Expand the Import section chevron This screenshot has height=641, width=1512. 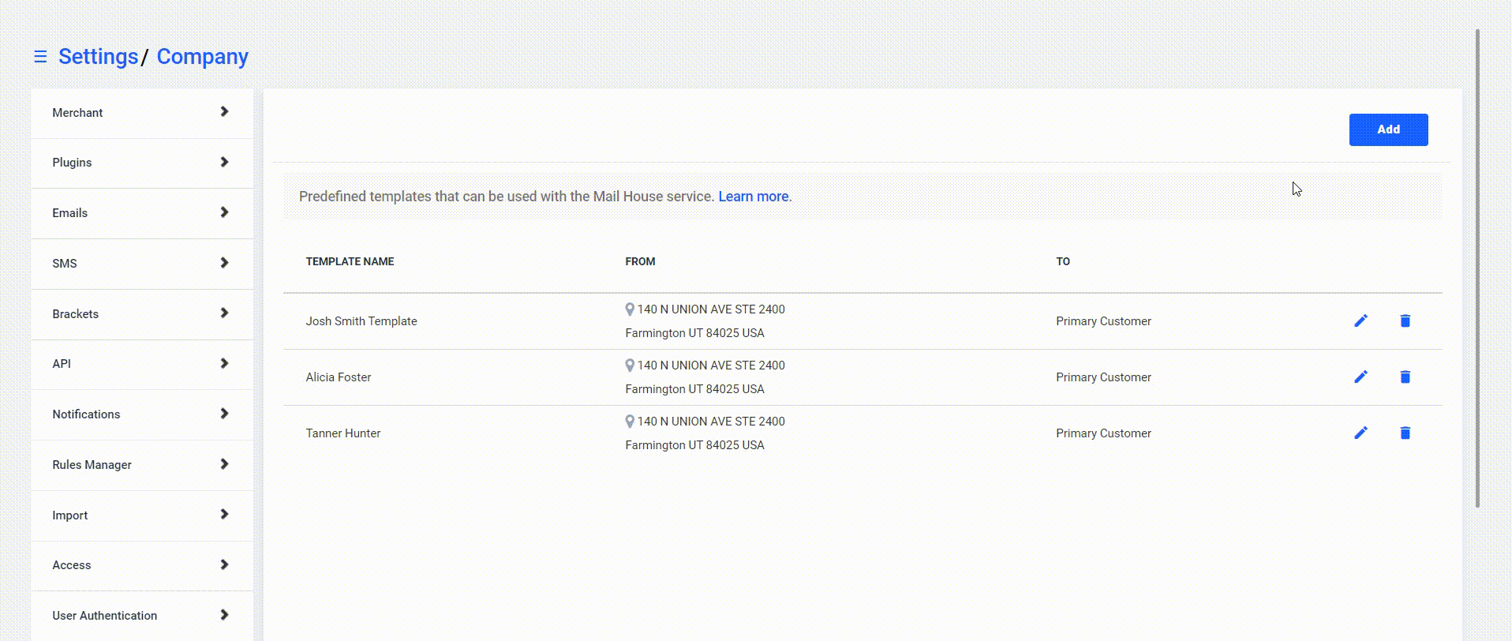[224, 515]
